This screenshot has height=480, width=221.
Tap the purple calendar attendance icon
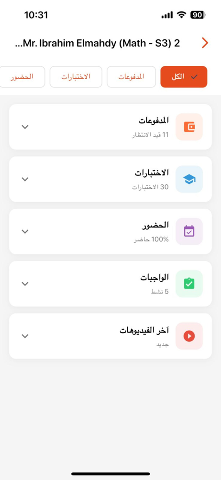click(x=189, y=231)
